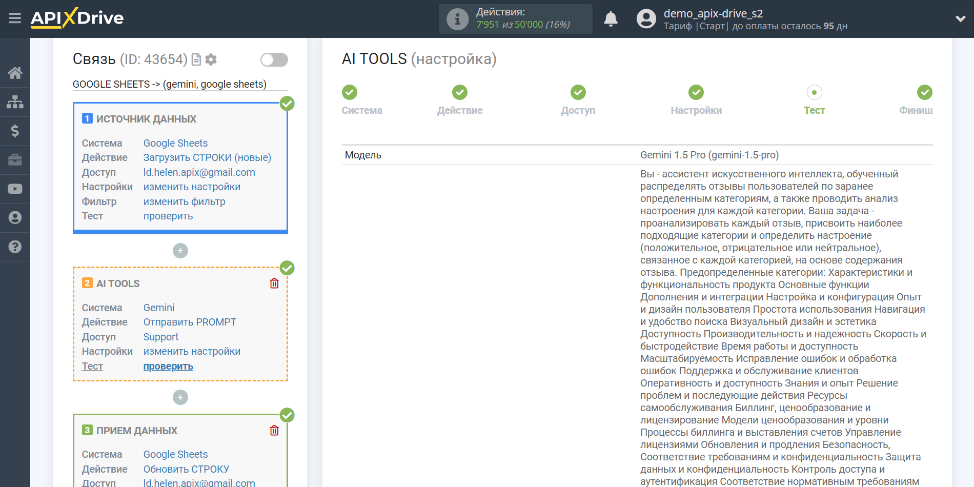Open profile icon in sidebar
Viewport: 974px width, 487px height.
15,218
